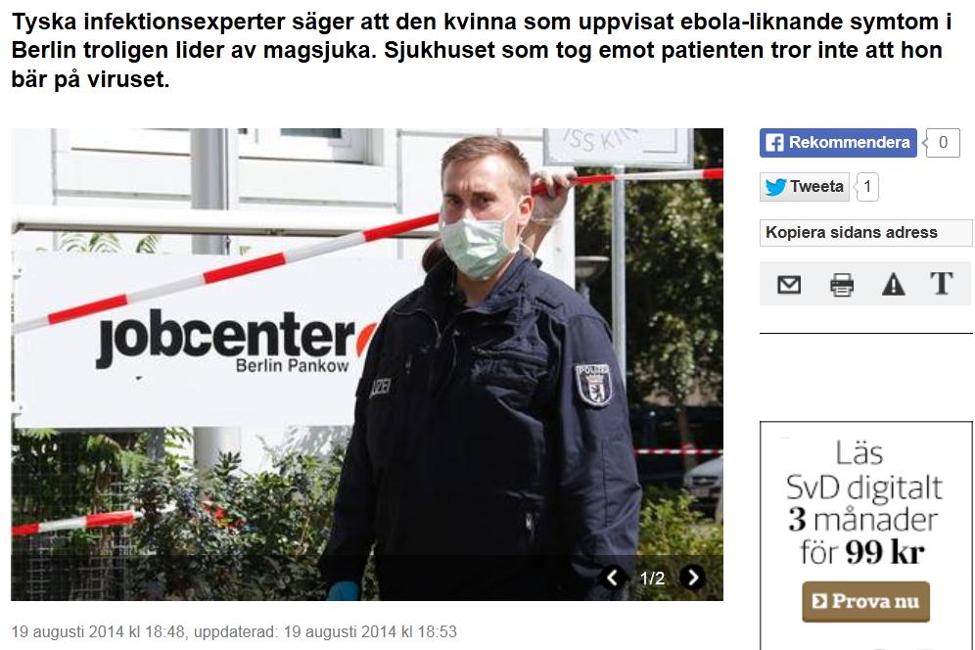Click the T text size icon
Viewport: 975px width, 650px height.
pos(942,284)
